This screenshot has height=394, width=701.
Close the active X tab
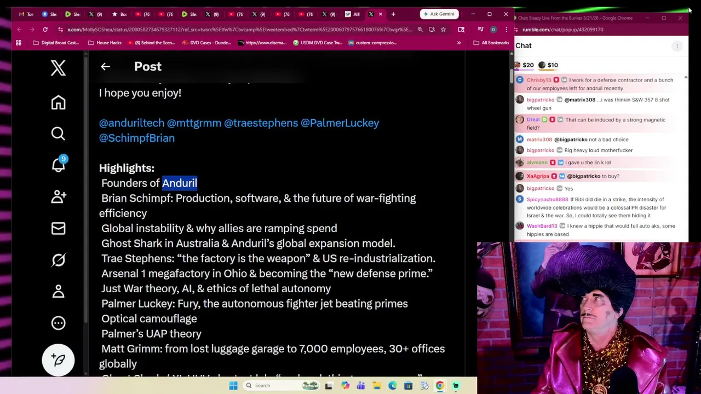(x=381, y=14)
